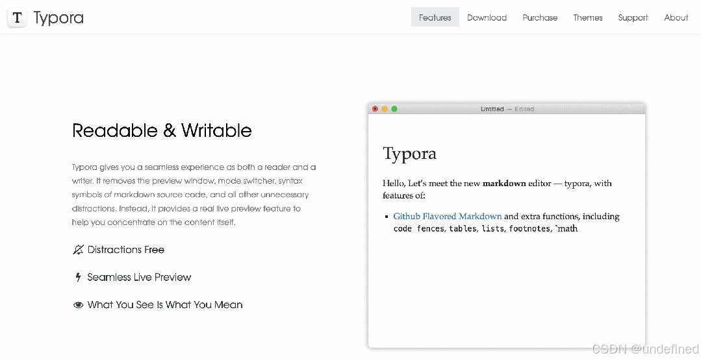Click the Readable & Writable heading

tap(162, 130)
